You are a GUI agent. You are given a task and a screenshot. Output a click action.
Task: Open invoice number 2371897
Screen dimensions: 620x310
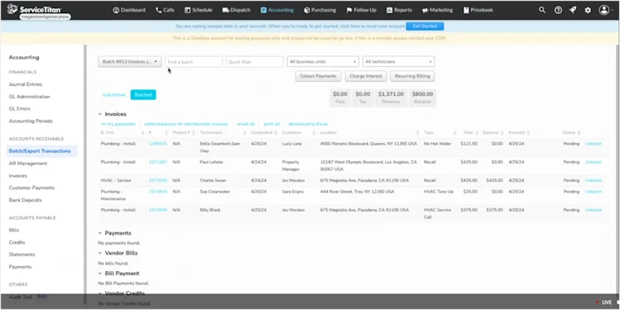pos(158,162)
